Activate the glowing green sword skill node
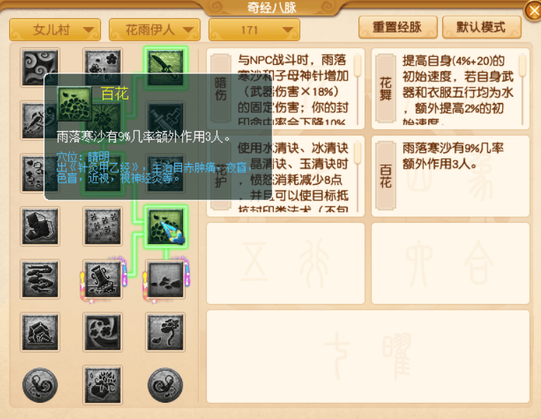This screenshot has height=419, width=541. [x=166, y=67]
